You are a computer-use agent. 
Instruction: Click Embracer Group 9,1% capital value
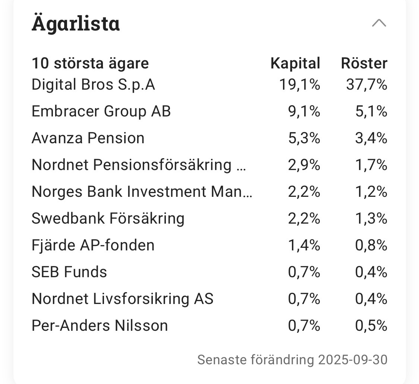304,112
